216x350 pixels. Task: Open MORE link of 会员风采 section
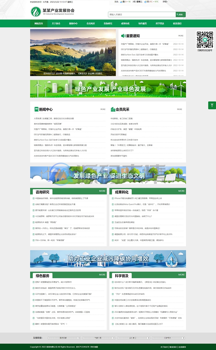[180, 109]
